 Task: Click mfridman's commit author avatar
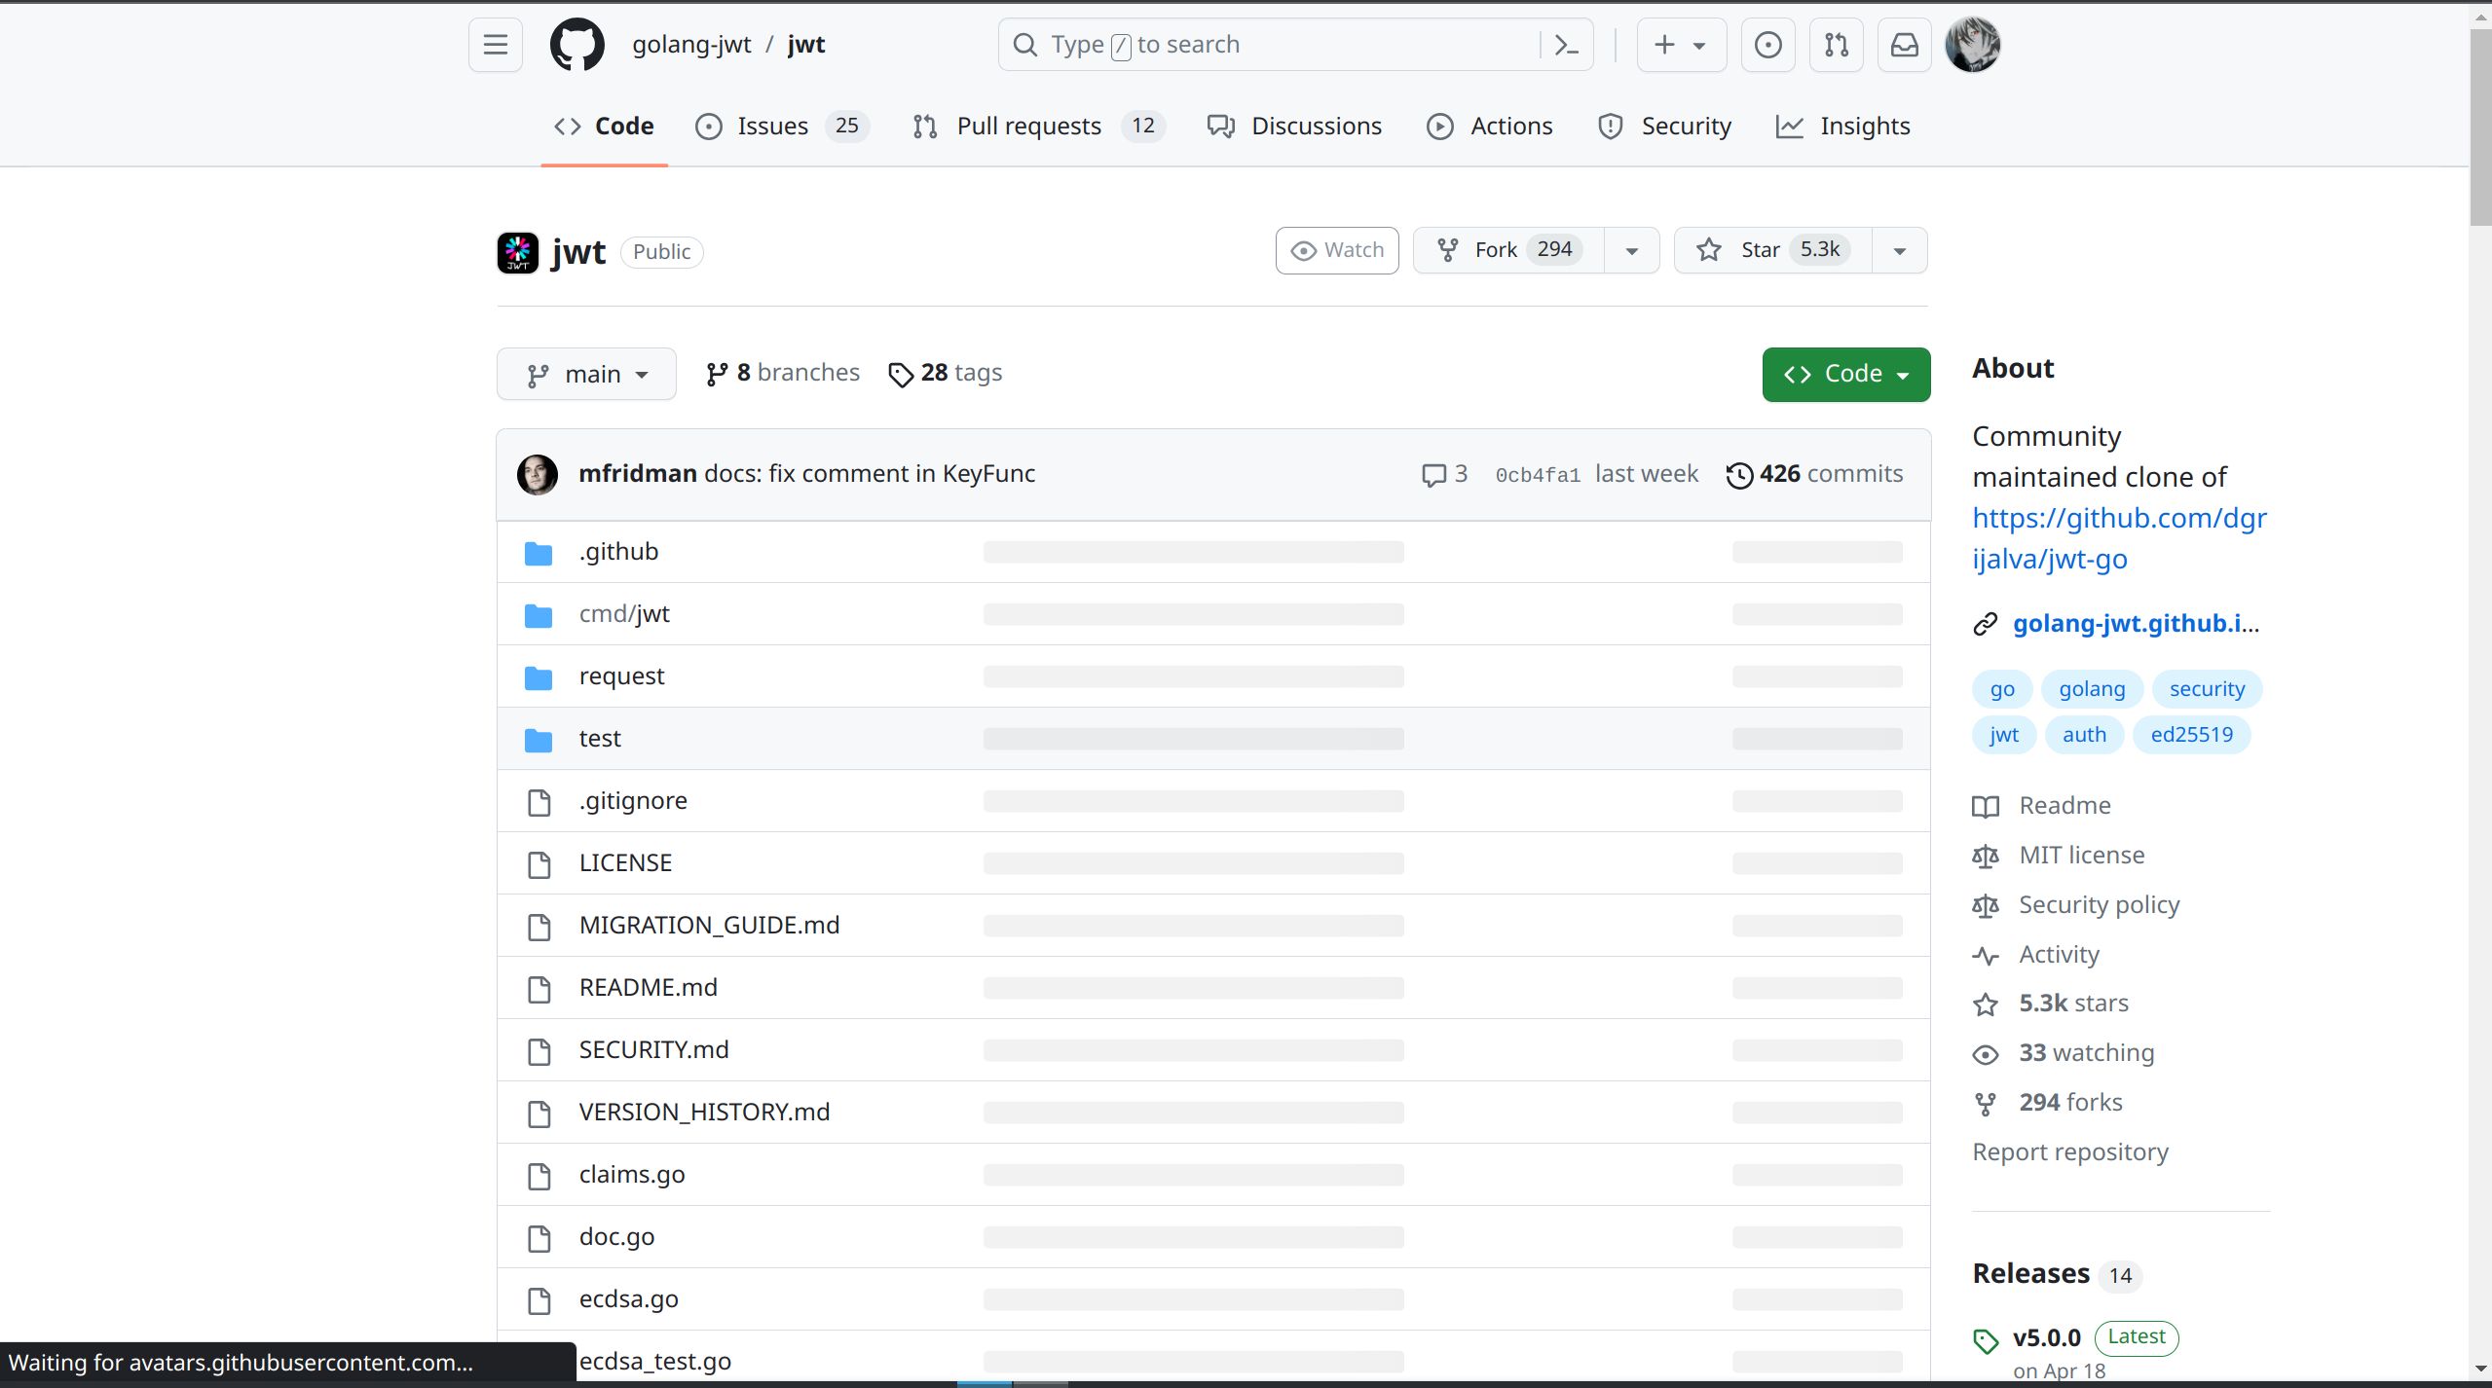point(538,474)
